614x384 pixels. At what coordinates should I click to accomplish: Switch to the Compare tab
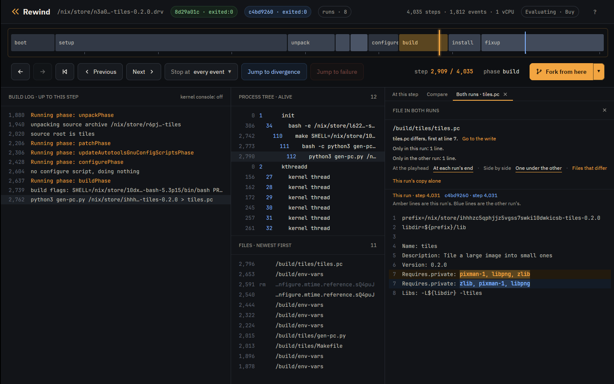pyautogui.click(x=437, y=94)
